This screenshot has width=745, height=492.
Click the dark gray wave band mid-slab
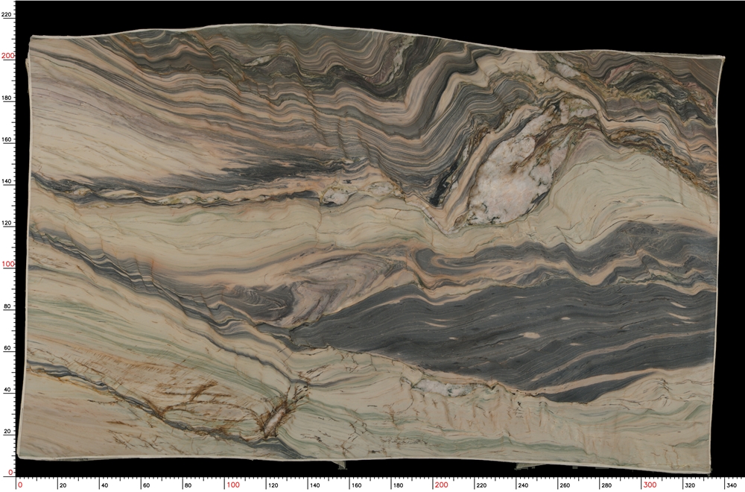(x=484, y=328)
